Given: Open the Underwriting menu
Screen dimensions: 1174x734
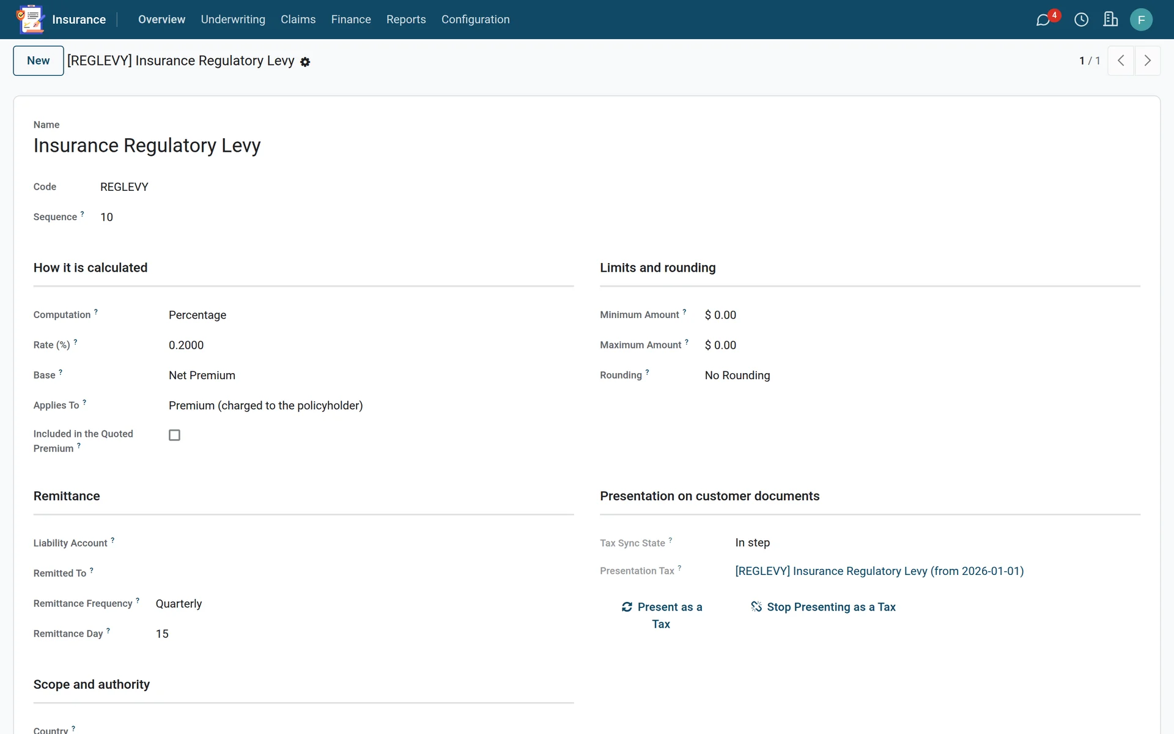Looking at the screenshot, I should (x=233, y=20).
